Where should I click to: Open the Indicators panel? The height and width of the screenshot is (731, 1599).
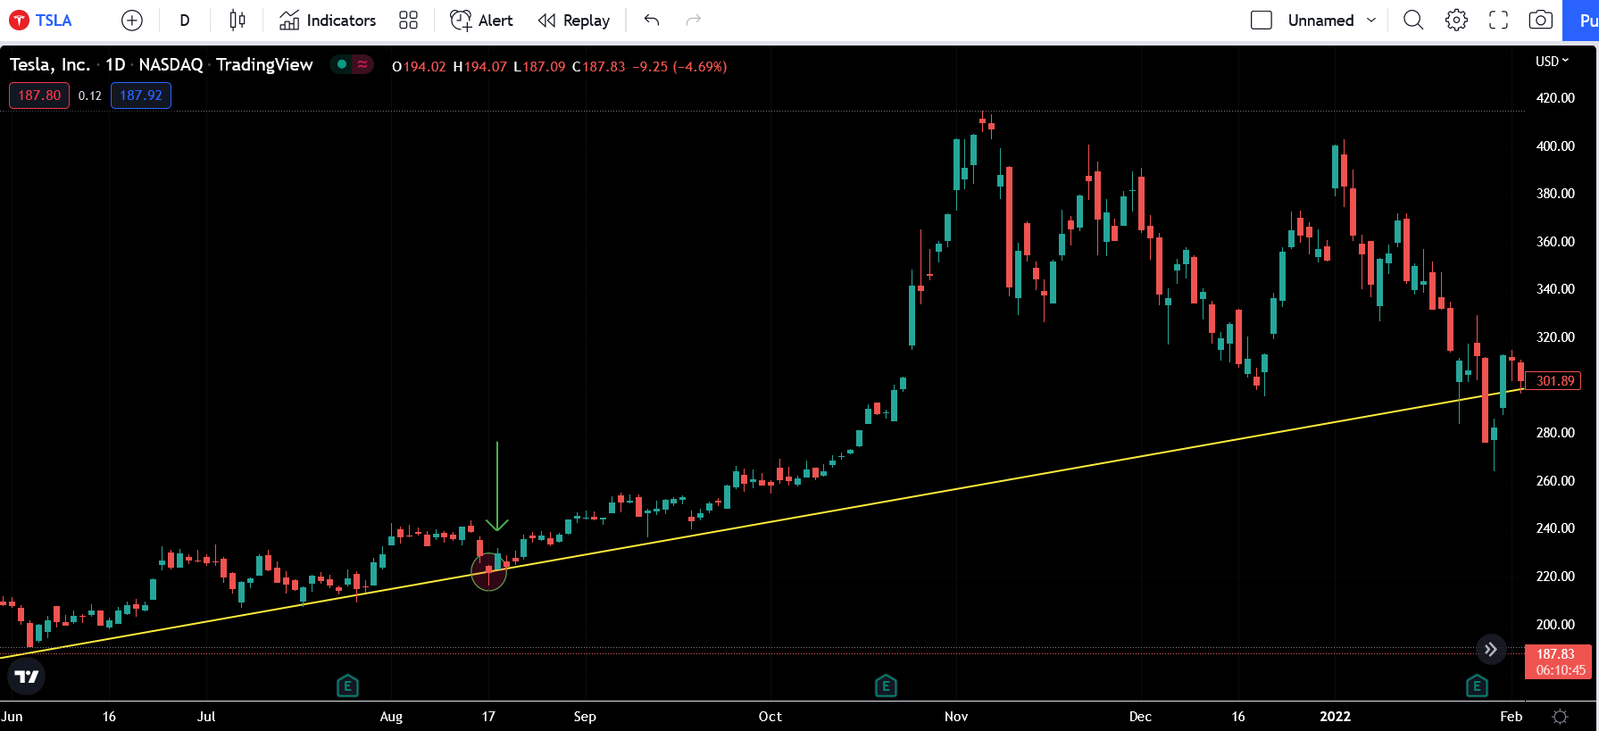[x=328, y=21]
